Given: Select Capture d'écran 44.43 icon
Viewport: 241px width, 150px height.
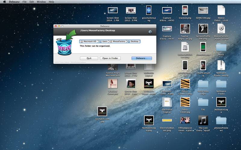Looking at the screenshot, I should (167, 10).
